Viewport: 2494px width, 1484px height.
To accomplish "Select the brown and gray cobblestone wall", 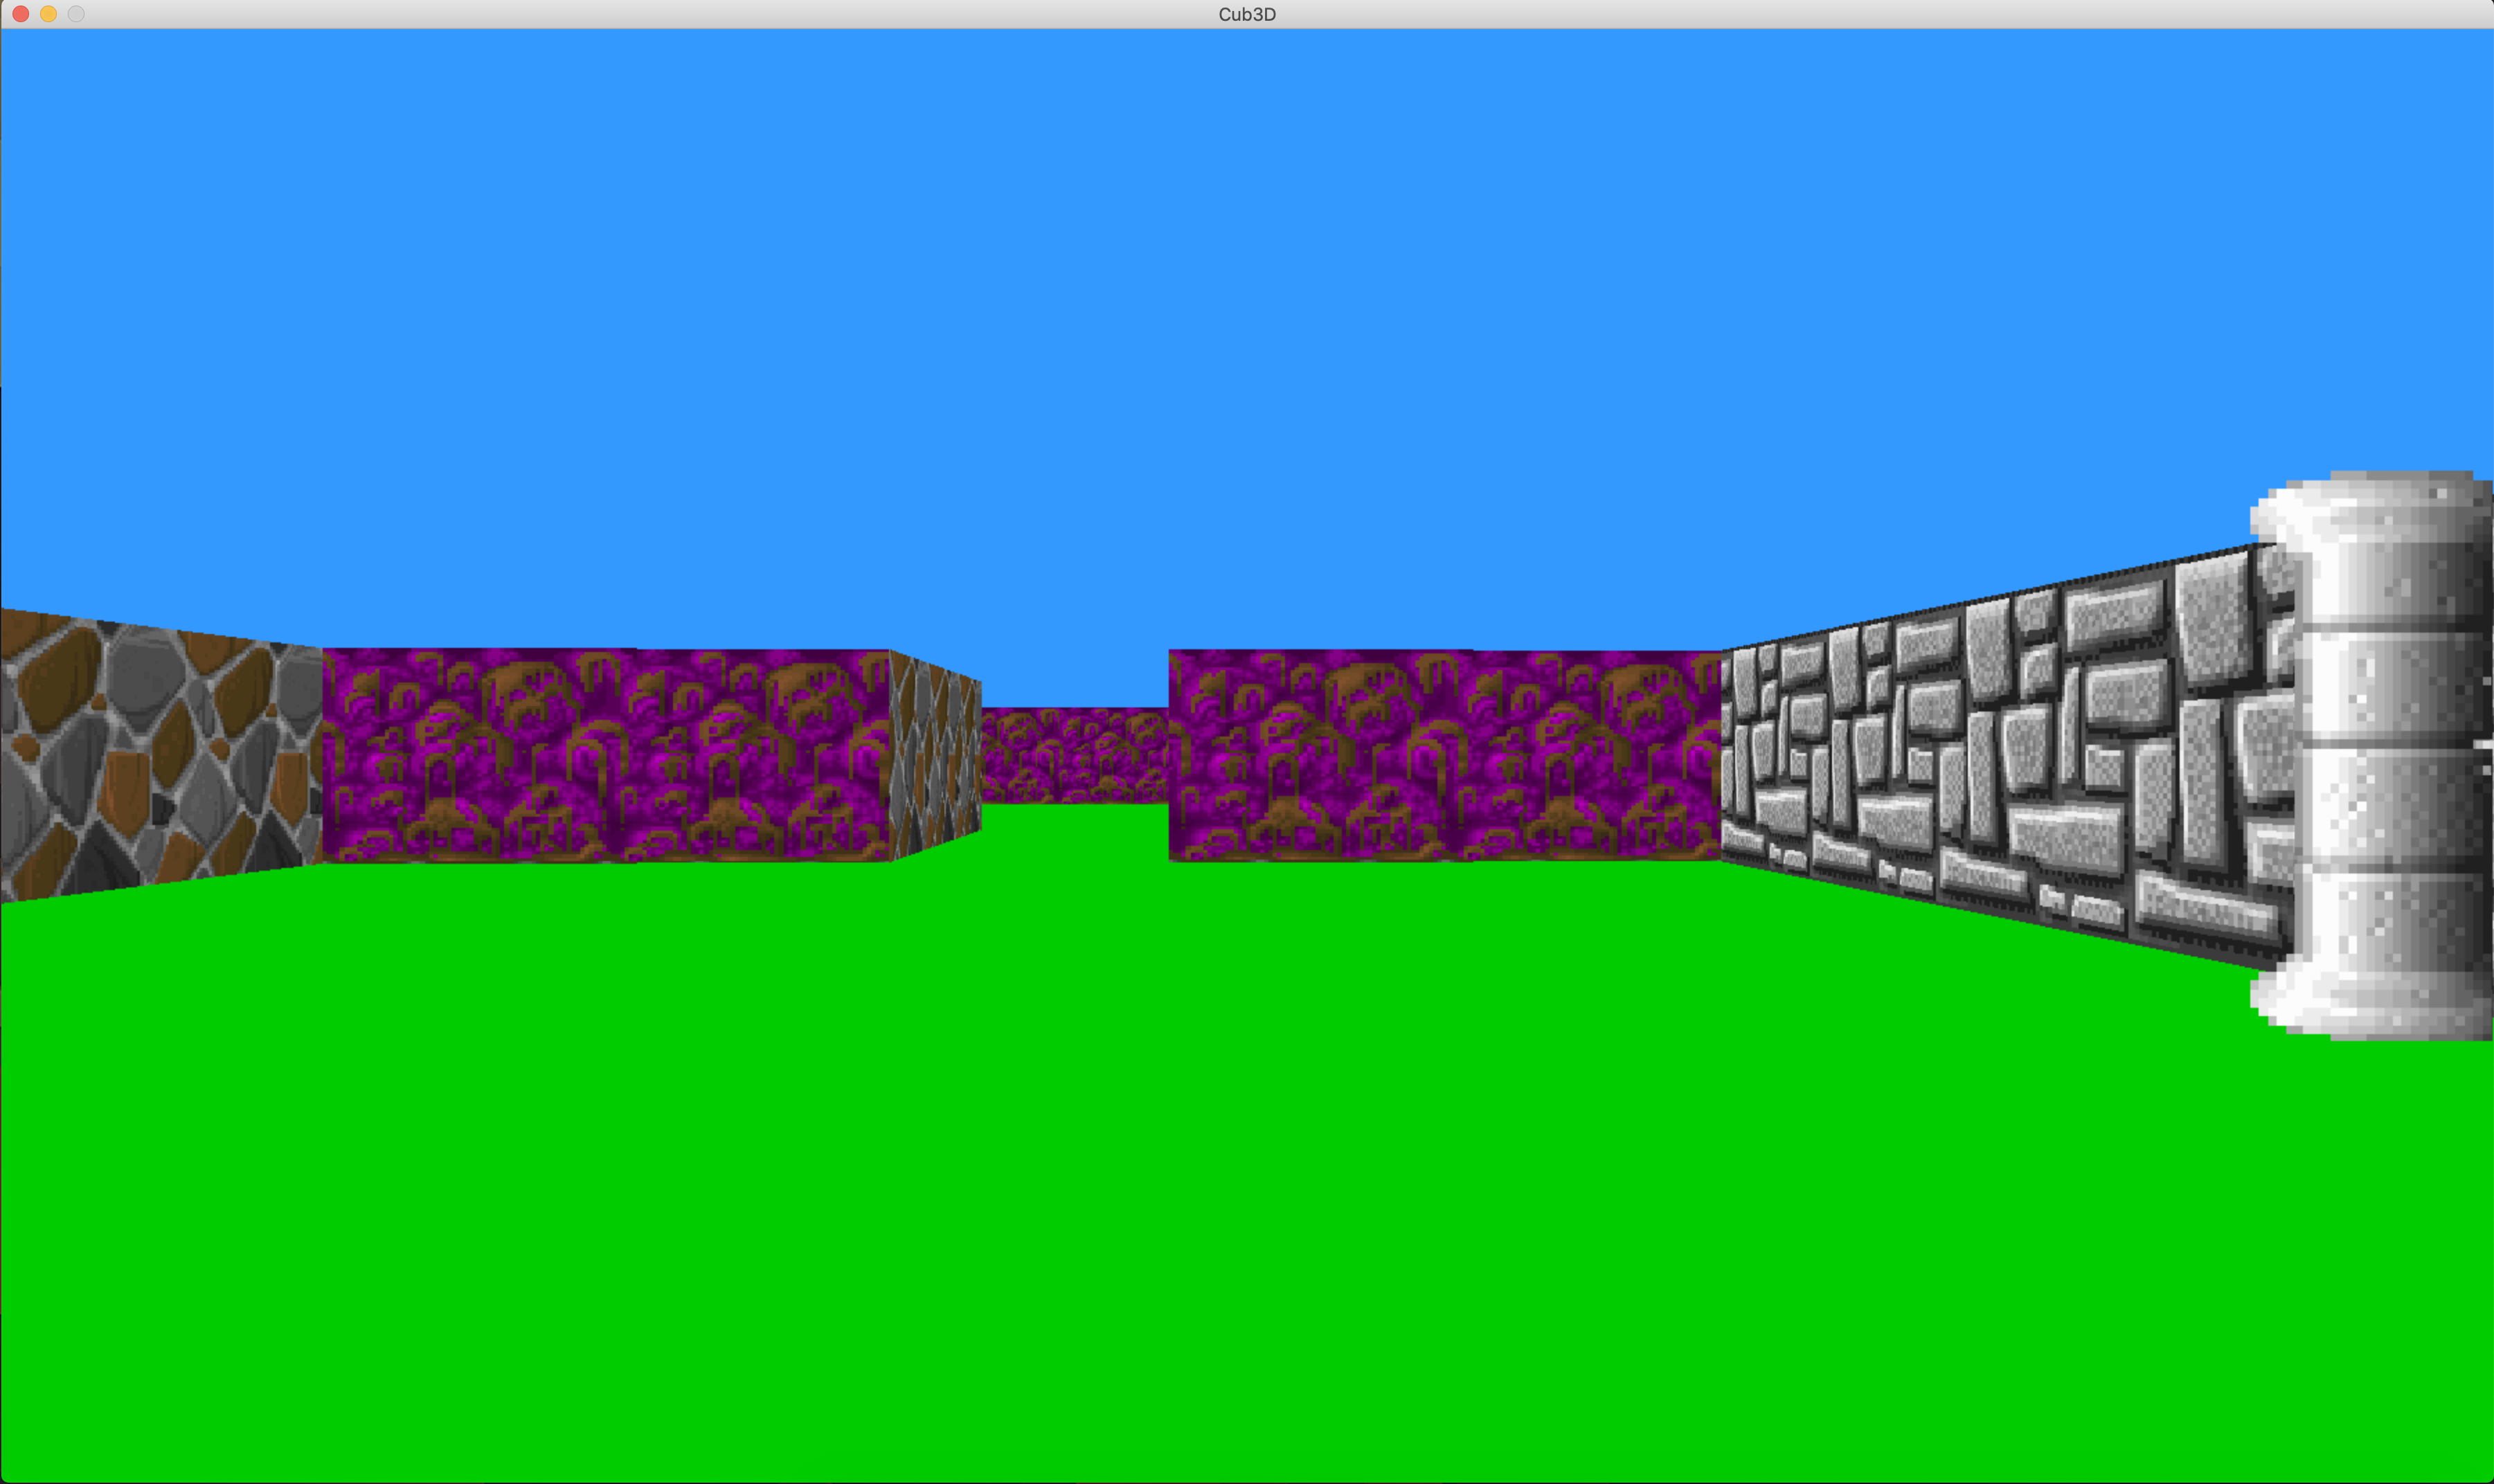I will click(x=150, y=755).
